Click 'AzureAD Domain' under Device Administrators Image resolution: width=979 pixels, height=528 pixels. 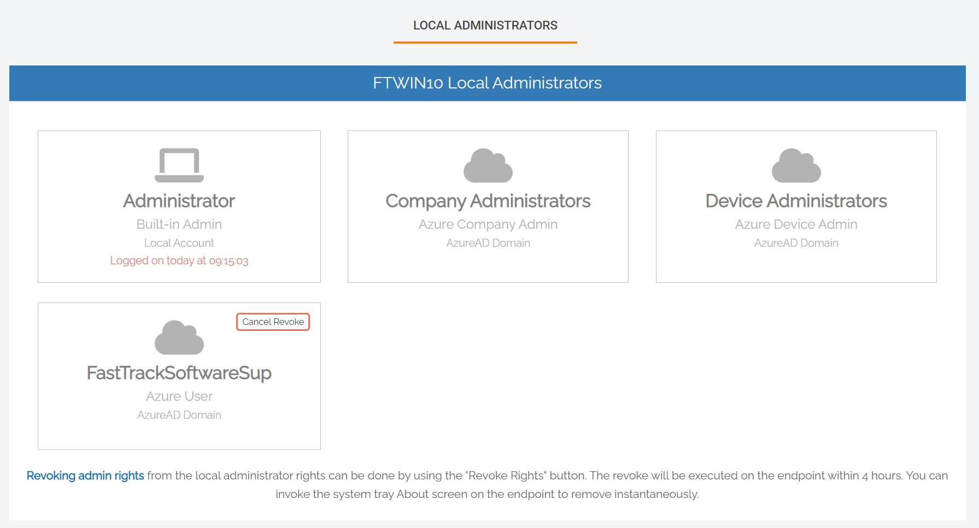(x=796, y=243)
